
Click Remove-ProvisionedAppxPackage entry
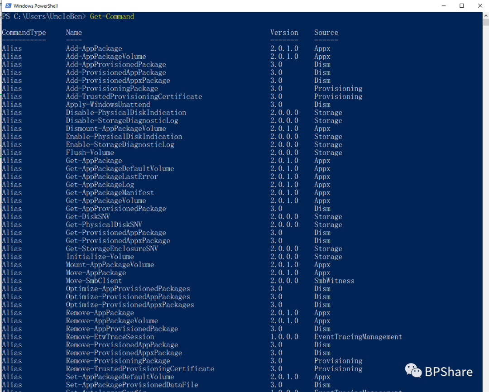tap(124, 353)
